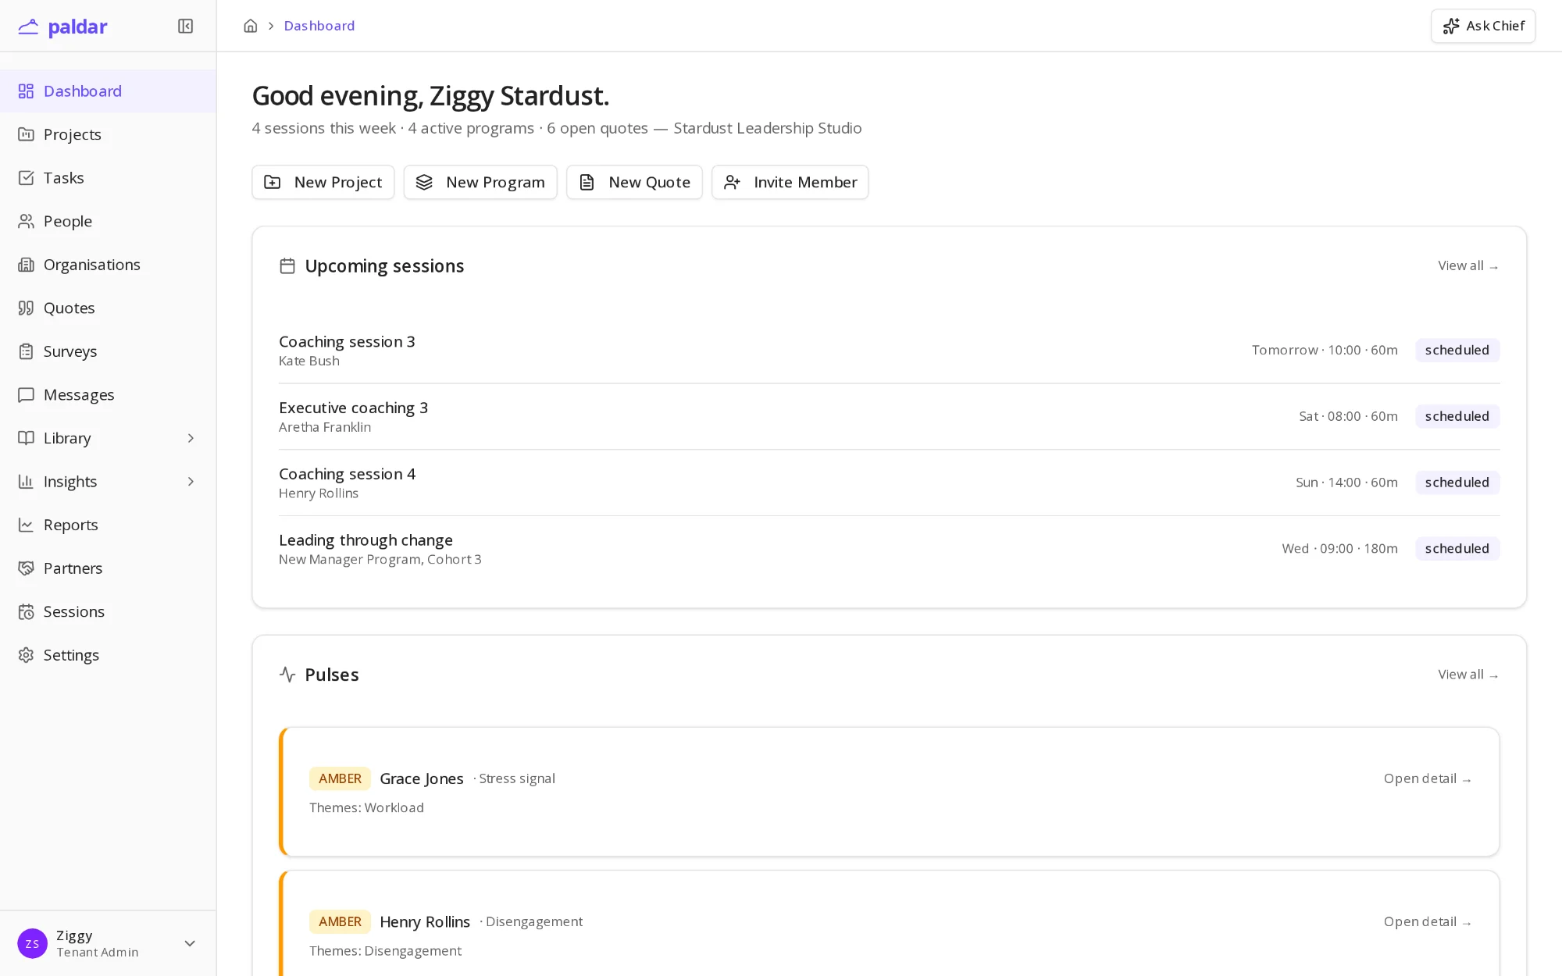Open detail for Henry Rollins pulse

pyautogui.click(x=1428, y=922)
